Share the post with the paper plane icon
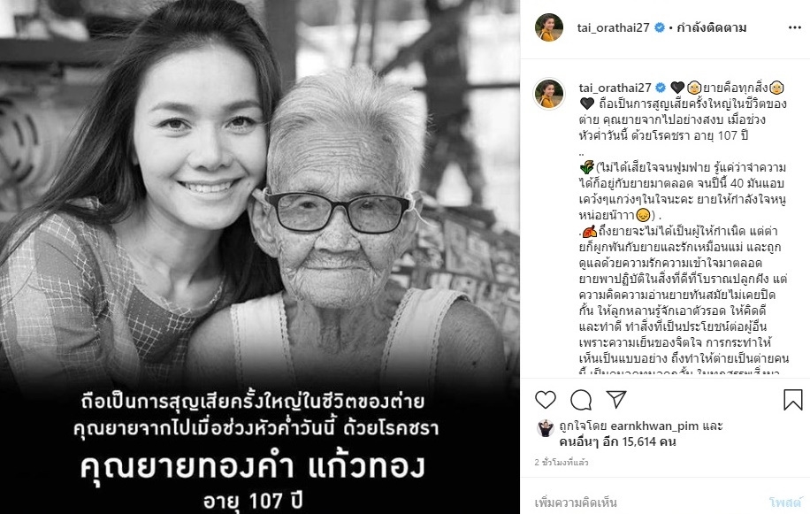This screenshot has height=514, width=810. (616, 399)
